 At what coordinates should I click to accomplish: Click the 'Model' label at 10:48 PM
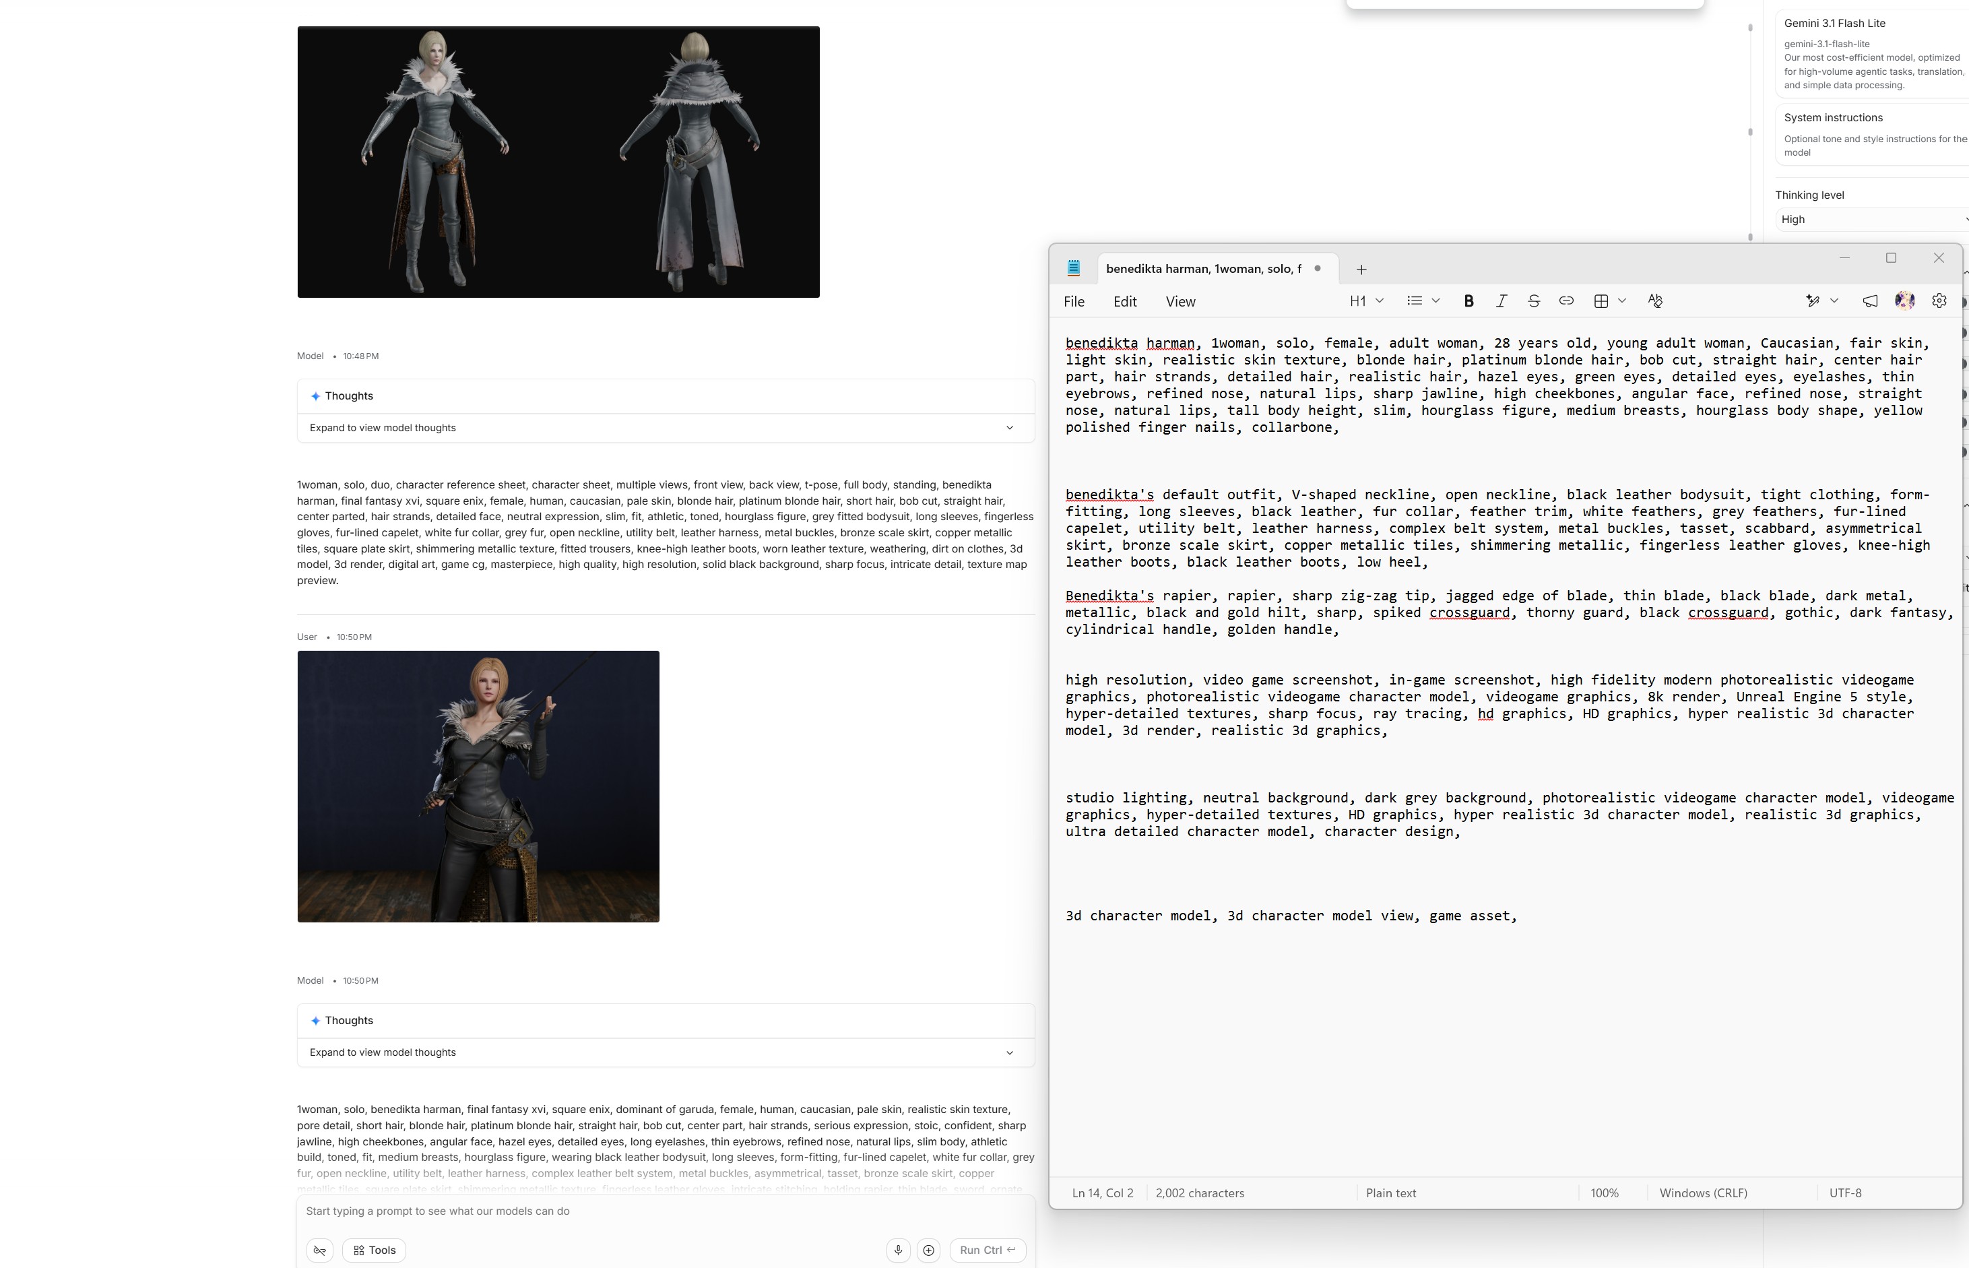(x=311, y=356)
